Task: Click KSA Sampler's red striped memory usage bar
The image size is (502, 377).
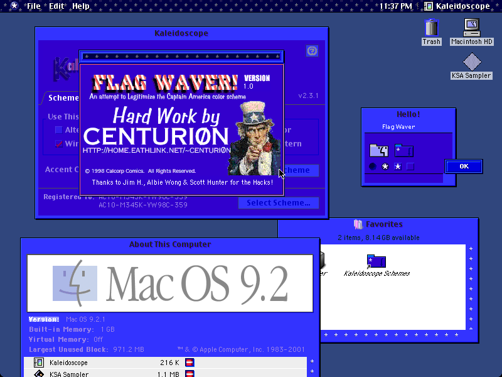Action: 190,374
